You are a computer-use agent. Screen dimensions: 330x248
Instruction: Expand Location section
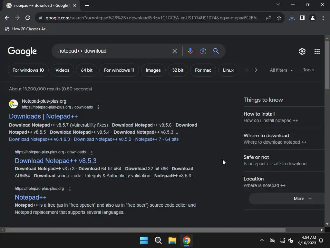pos(284,182)
